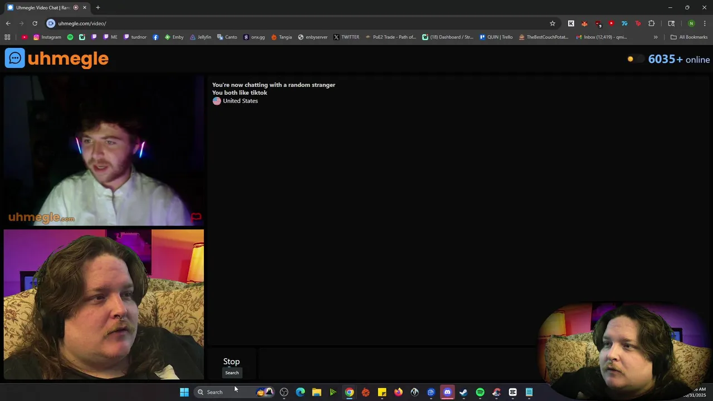
Task: Open a new browser tab
Action: tap(98, 8)
